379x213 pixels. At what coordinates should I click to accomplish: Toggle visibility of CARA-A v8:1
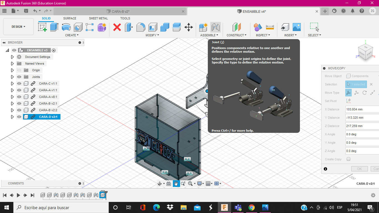pyautogui.click(x=19, y=97)
